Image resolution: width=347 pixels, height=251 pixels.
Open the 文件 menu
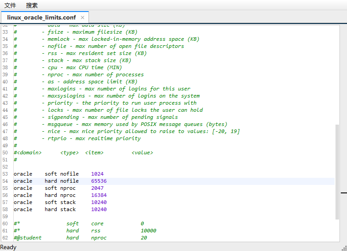pos(10,5)
